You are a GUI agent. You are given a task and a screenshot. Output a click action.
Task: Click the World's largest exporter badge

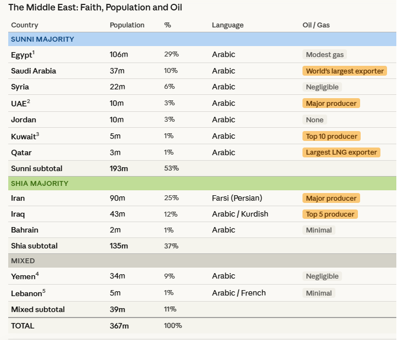pos(344,71)
